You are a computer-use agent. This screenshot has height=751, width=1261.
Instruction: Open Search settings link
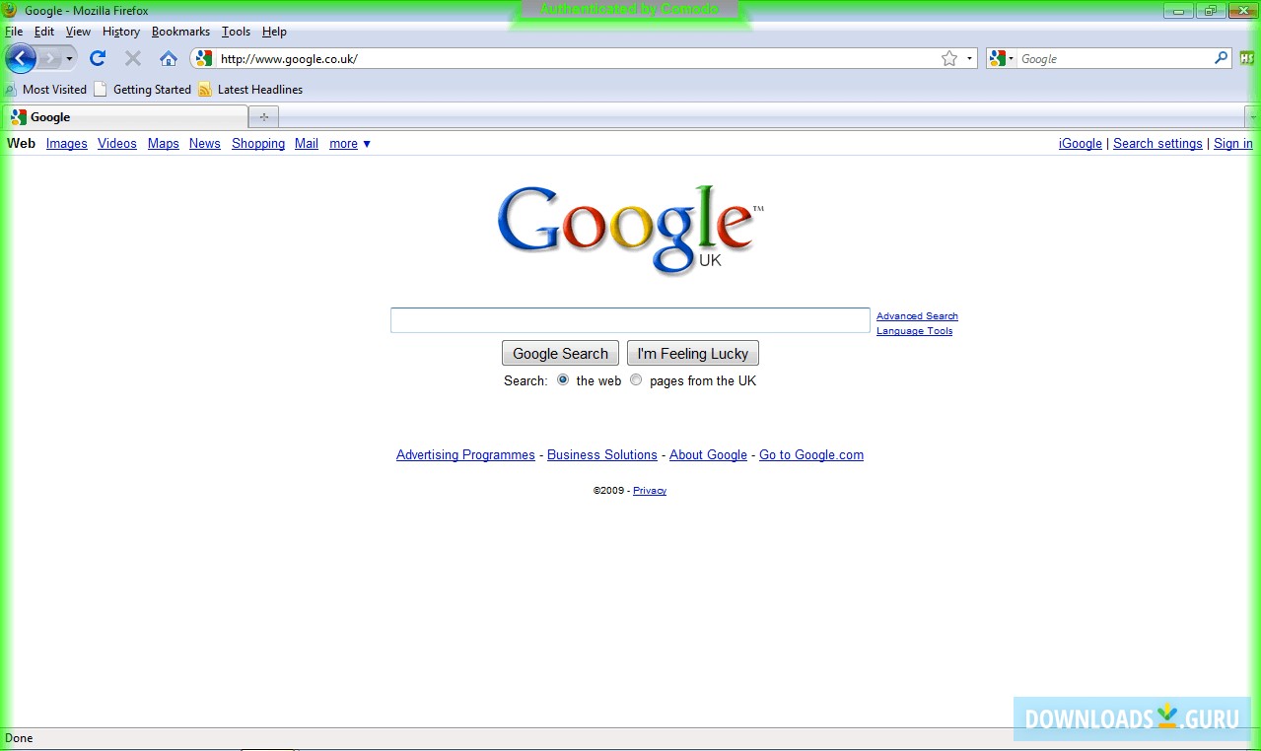point(1157,144)
